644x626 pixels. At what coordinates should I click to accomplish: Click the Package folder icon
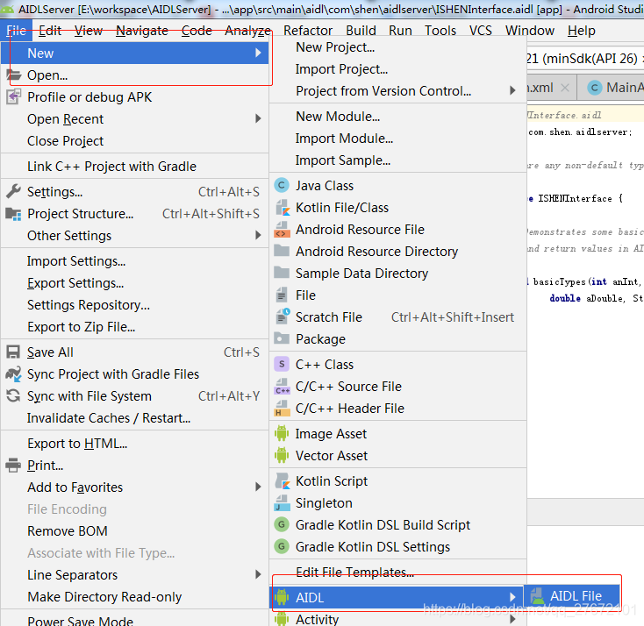282,338
